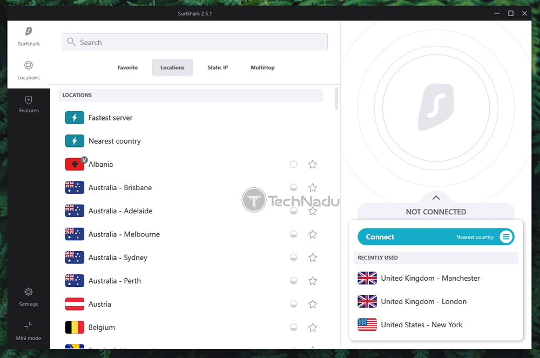Switch to Mini mode

tap(29, 326)
